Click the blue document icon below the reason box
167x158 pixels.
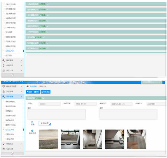click(32, 122)
